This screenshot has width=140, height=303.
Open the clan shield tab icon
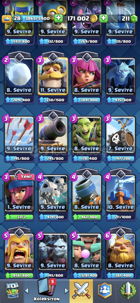(105, 291)
